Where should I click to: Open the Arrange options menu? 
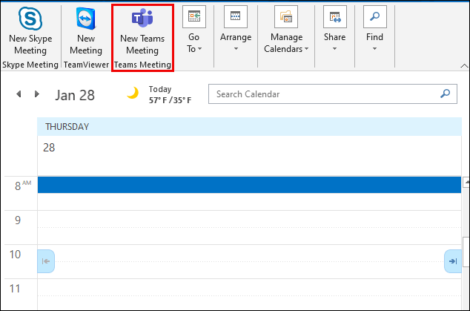pos(236,30)
